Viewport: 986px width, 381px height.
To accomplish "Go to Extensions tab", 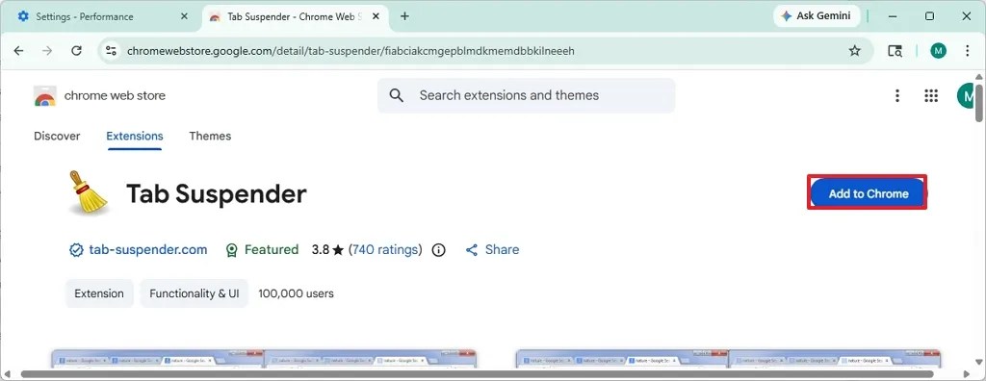I will tap(135, 136).
